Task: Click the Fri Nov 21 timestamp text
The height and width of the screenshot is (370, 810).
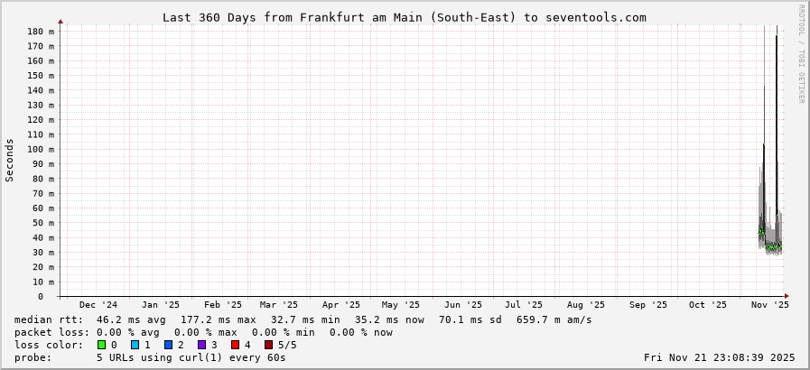Action: pos(719,357)
